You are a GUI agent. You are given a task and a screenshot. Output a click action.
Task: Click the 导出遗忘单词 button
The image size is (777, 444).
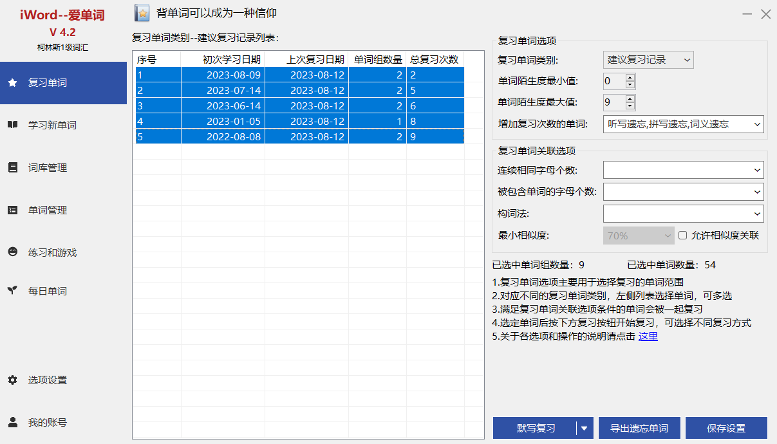[x=639, y=428]
